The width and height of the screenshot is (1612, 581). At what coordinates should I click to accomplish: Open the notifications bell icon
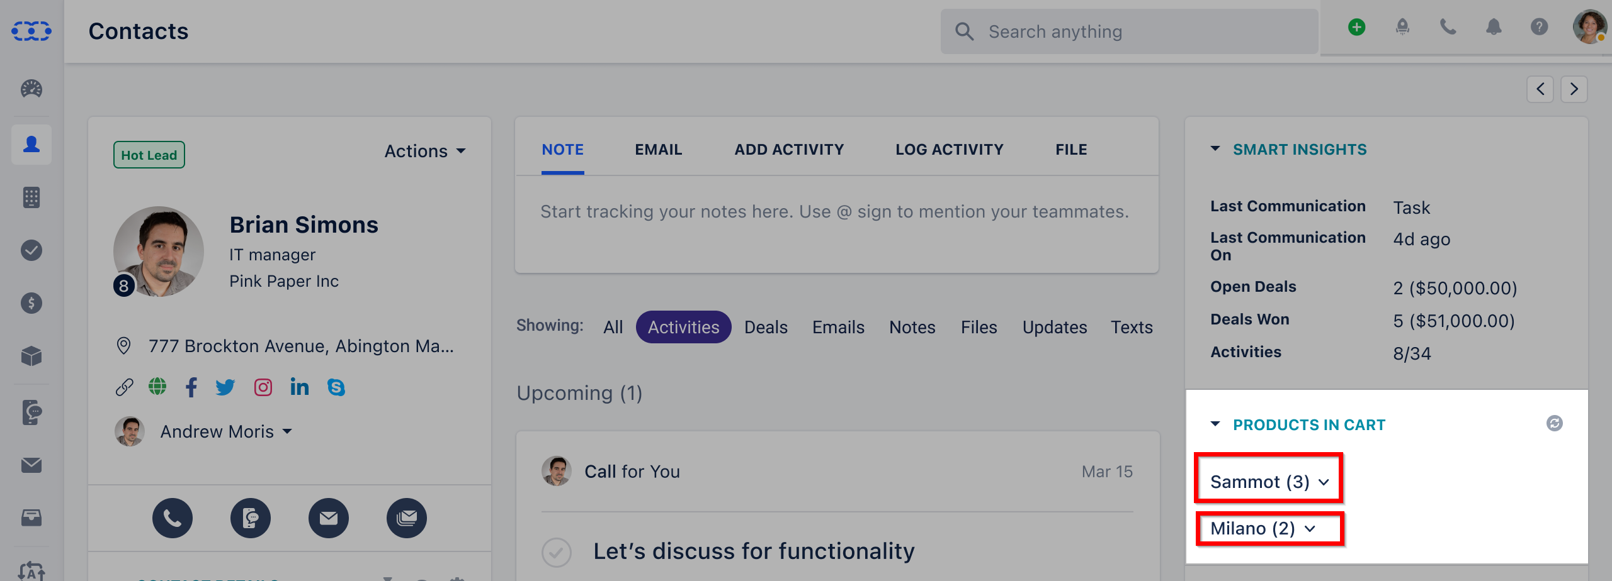pyautogui.click(x=1494, y=27)
